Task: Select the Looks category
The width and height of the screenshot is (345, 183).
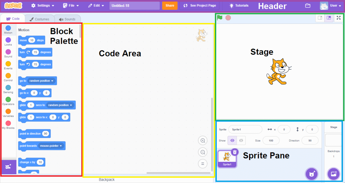Action: 8,42
